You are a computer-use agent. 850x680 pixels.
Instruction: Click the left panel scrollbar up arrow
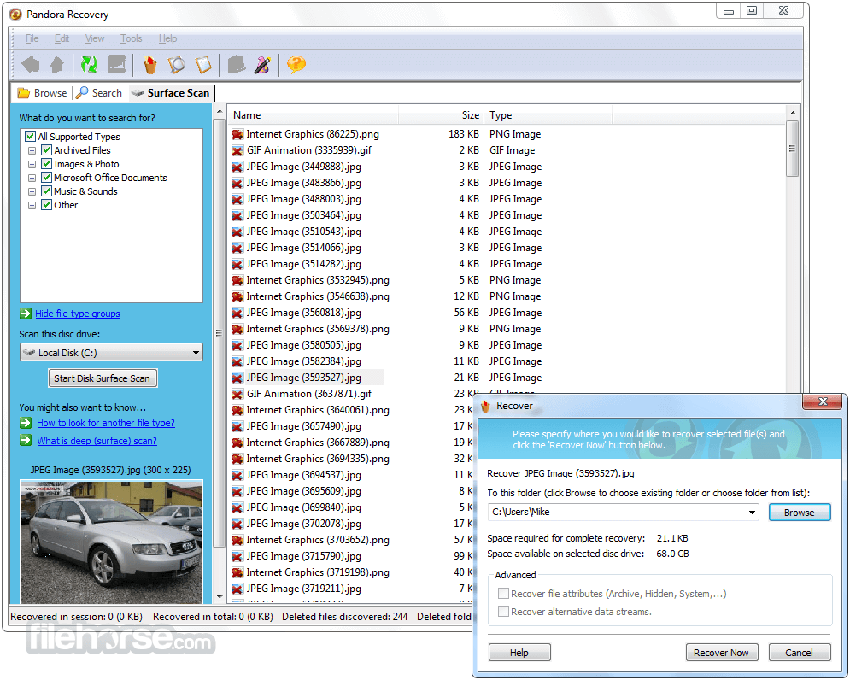(x=220, y=112)
